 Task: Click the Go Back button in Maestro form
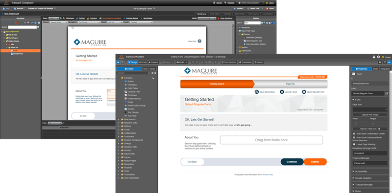[x=192, y=162]
